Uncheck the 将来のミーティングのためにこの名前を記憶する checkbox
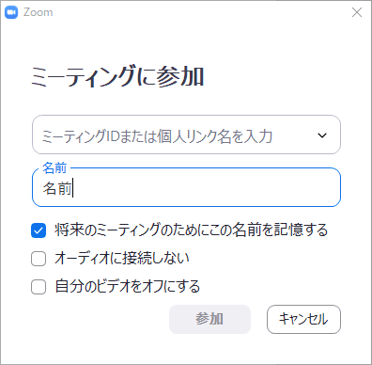The image size is (372, 365). 39,230
